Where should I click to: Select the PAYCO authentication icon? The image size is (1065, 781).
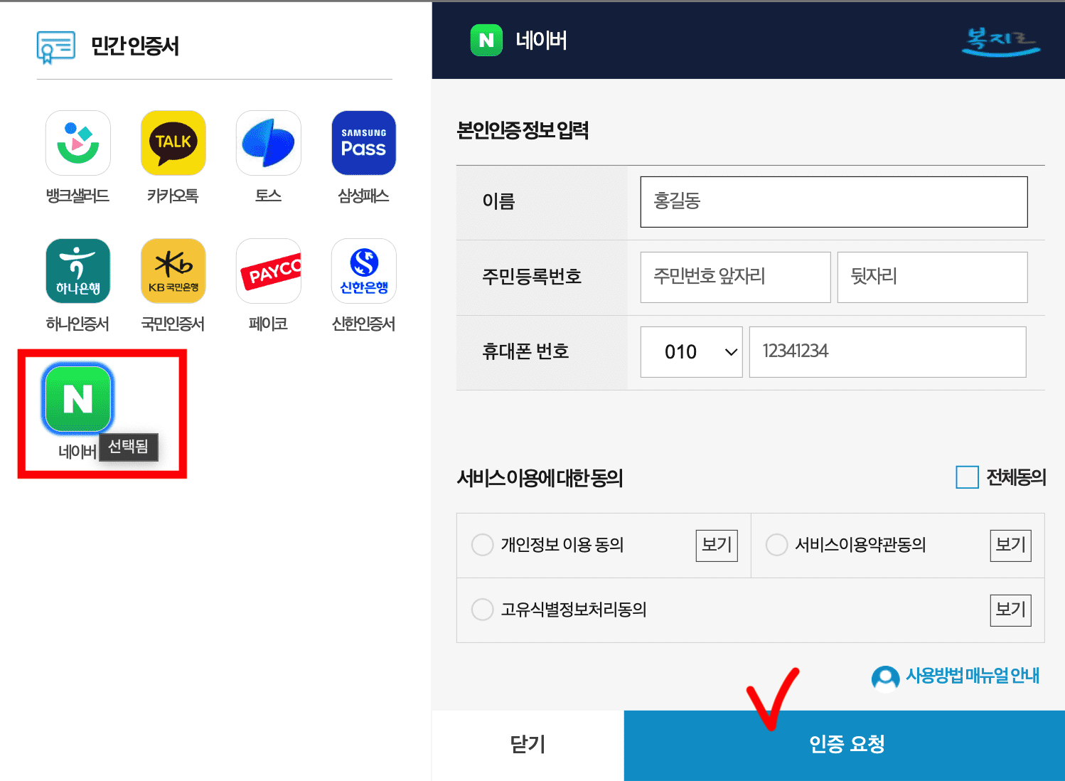tap(269, 271)
